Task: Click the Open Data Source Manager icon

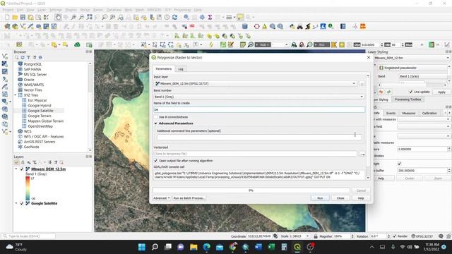Action: coord(7,27)
